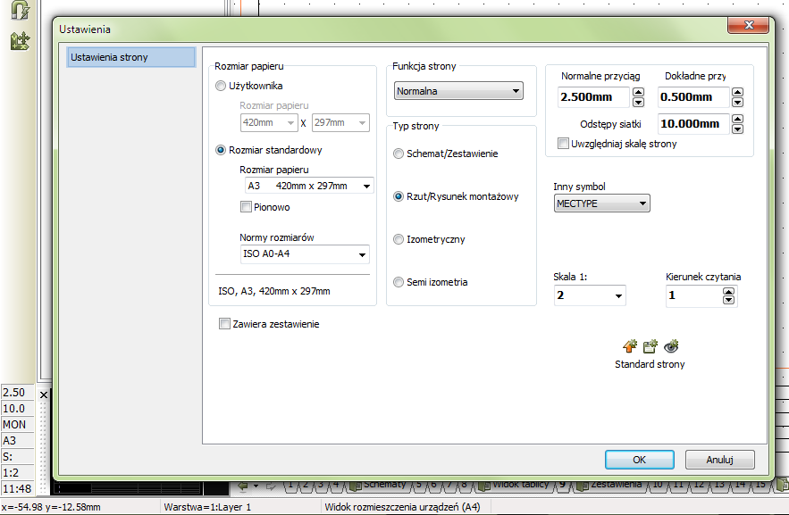This screenshot has height=515, width=789.
Task: Decrease the Odstępy siatki grid spacing
Action: [x=738, y=129]
